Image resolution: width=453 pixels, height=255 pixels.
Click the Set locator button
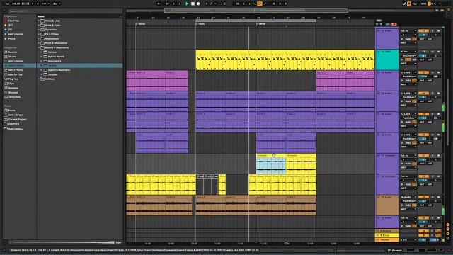click(x=379, y=21)
